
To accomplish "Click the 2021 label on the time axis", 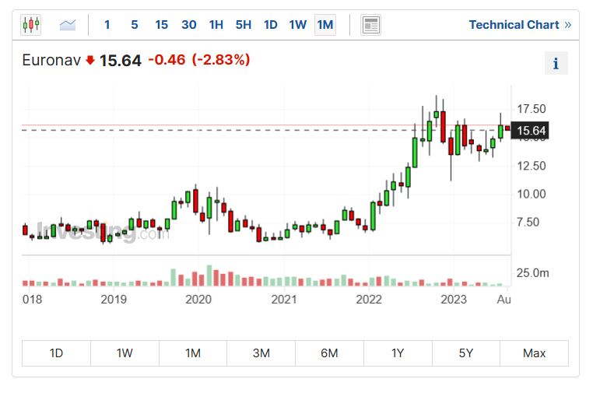I will (x=284, y=300).
